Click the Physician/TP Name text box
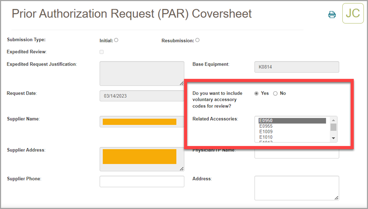The image size is (368, 209). coord(296,153)
